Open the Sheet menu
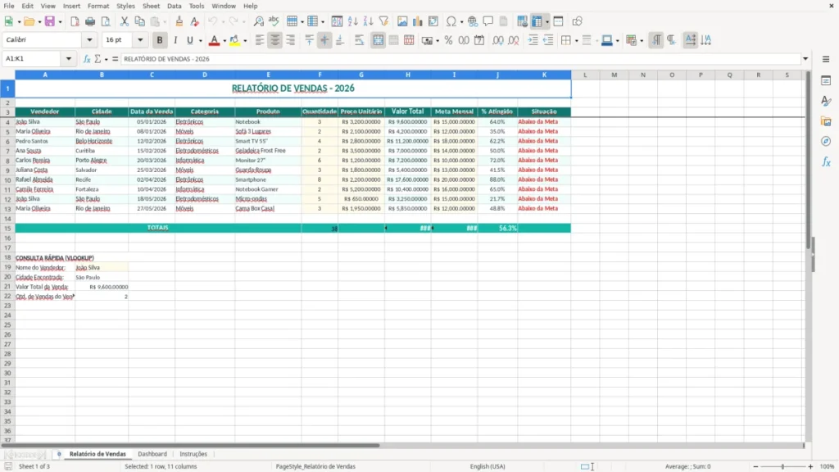Viewport: 839px width, 472px height. click(151, 6)
